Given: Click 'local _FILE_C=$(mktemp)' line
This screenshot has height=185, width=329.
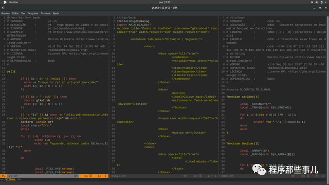Looking at the screenshot, I should [54, 172].
